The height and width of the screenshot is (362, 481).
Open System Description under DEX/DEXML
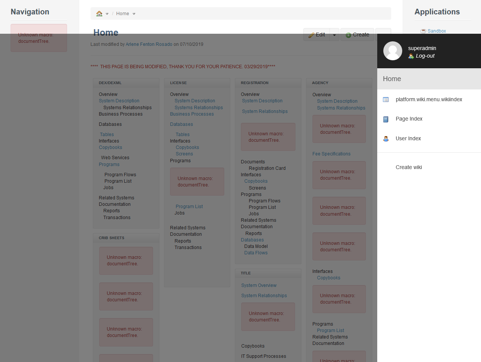[119, 101]
